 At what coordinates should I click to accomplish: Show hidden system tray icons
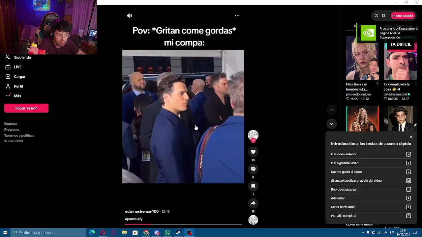click(363, 233)
